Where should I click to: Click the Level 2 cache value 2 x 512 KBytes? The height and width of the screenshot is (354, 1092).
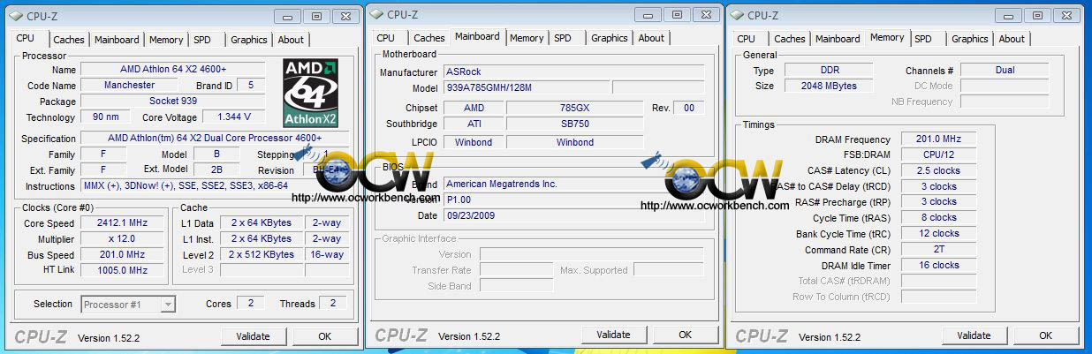pos(262,255)
